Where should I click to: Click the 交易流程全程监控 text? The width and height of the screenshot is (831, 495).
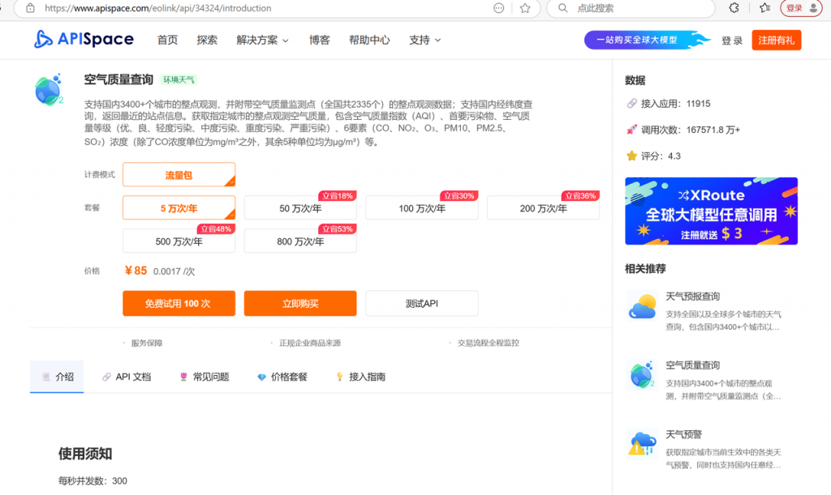pyautogui.click(x=489, y=343)
